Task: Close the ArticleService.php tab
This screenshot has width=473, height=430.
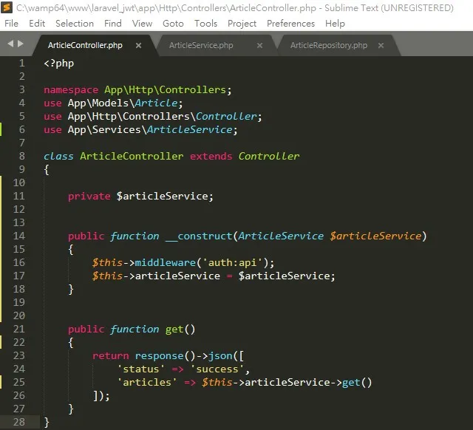Action: pyautogui.click(x=259, y=46)
